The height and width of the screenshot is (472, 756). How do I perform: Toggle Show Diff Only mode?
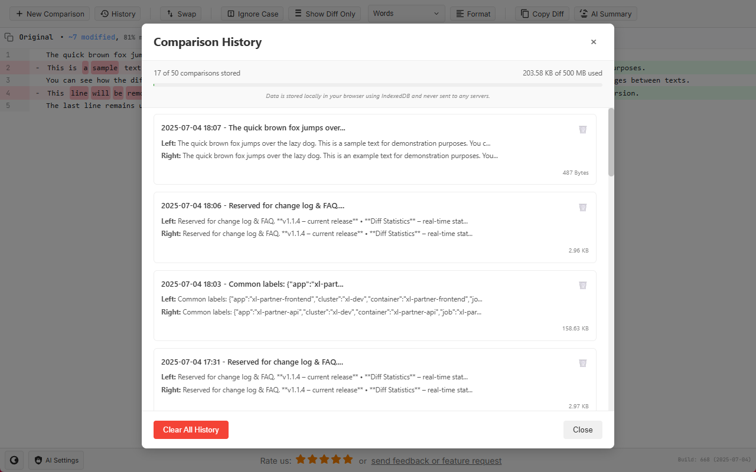pyautogui.click(x=324, y=14)
